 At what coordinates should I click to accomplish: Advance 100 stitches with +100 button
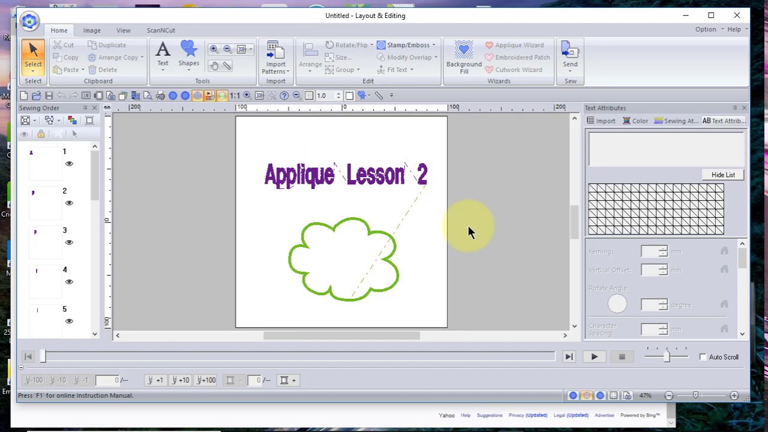pyautogui.click(x=205, y=380)
